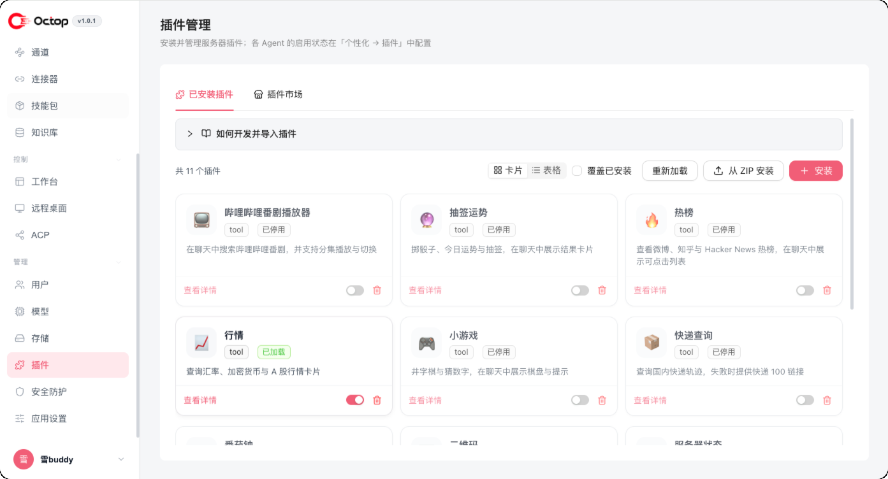Expand 如何开发并导入插件 section
Screen dimensions: 888x479
(x=509, y=134)
